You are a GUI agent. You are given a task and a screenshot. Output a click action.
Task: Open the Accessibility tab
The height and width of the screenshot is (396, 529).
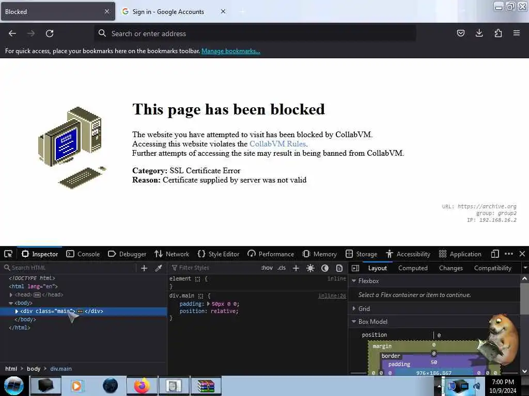pyautogui.click(x=408, y=254)
